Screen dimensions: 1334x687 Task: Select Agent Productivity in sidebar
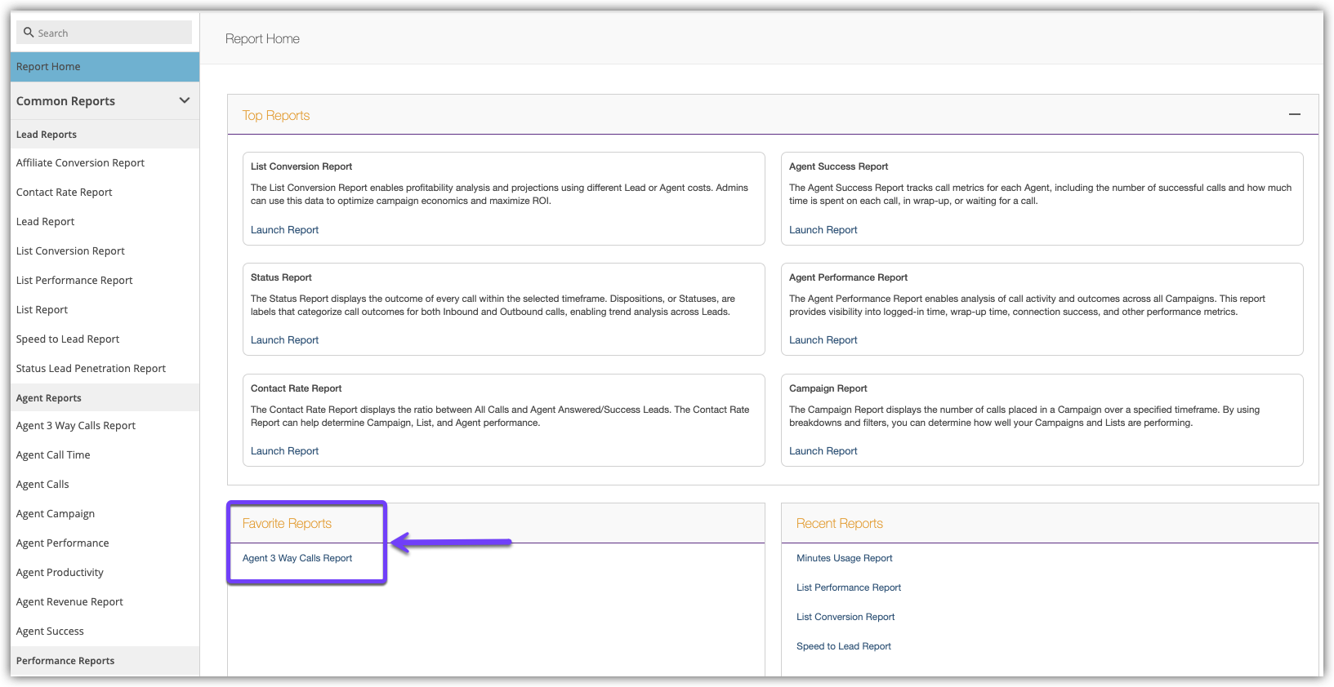60,573
